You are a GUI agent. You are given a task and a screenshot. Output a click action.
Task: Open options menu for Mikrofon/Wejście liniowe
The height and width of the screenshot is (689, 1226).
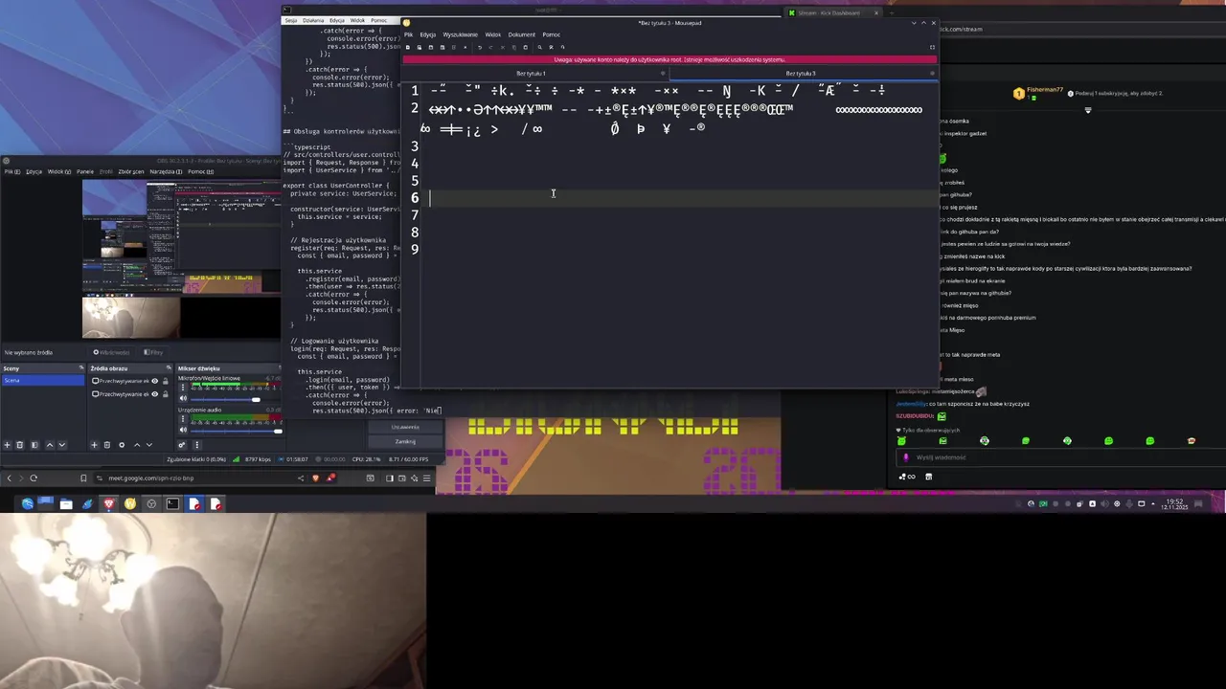click(183, 387)
